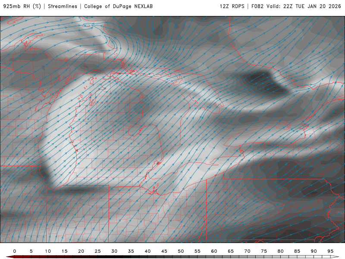
Task: Click the "30" label on the color scale
Action: [x=114, y=251]
